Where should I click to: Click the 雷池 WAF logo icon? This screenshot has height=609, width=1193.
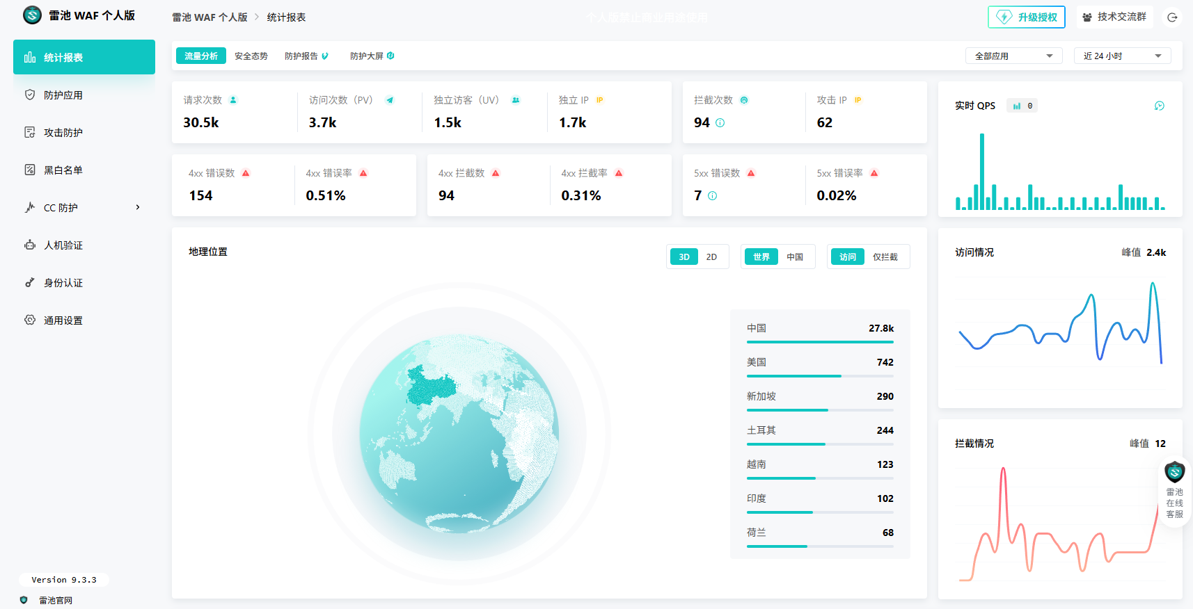(32, 15)
